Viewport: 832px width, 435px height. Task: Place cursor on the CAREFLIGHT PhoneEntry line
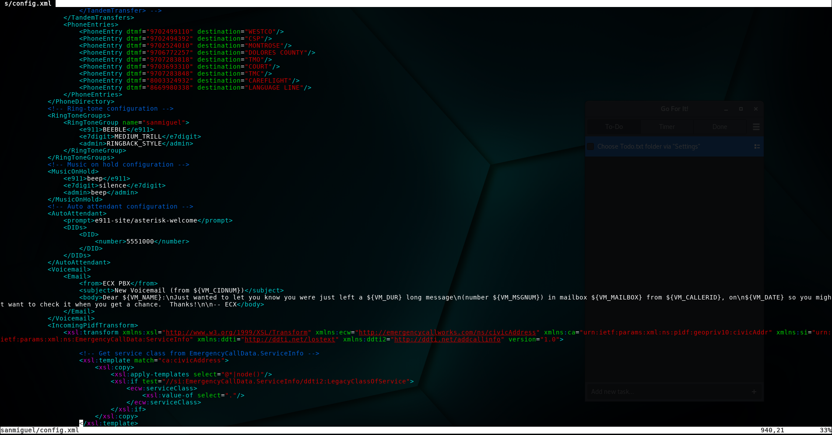pos(190,80)
